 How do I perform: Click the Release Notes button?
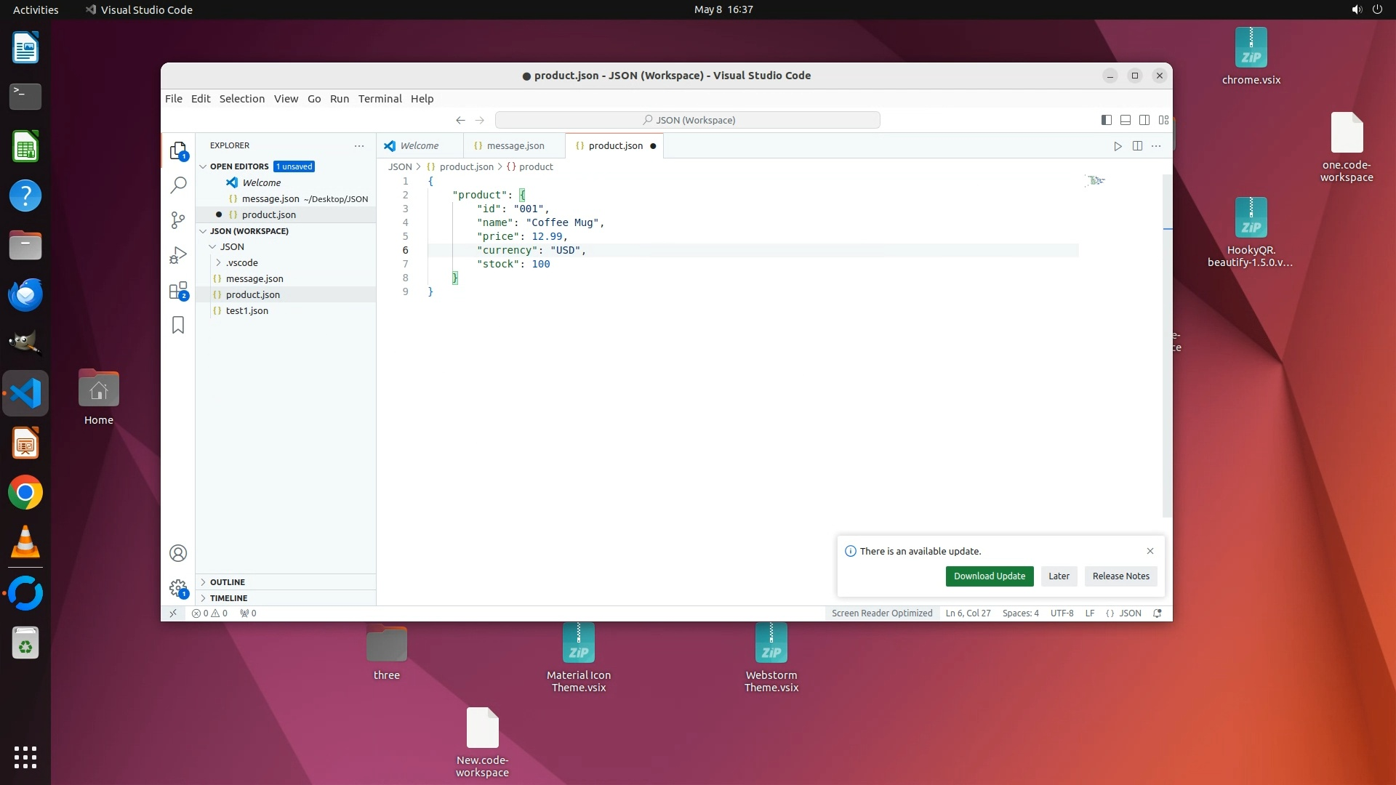pyautogui.click(x=1120, y=576)
